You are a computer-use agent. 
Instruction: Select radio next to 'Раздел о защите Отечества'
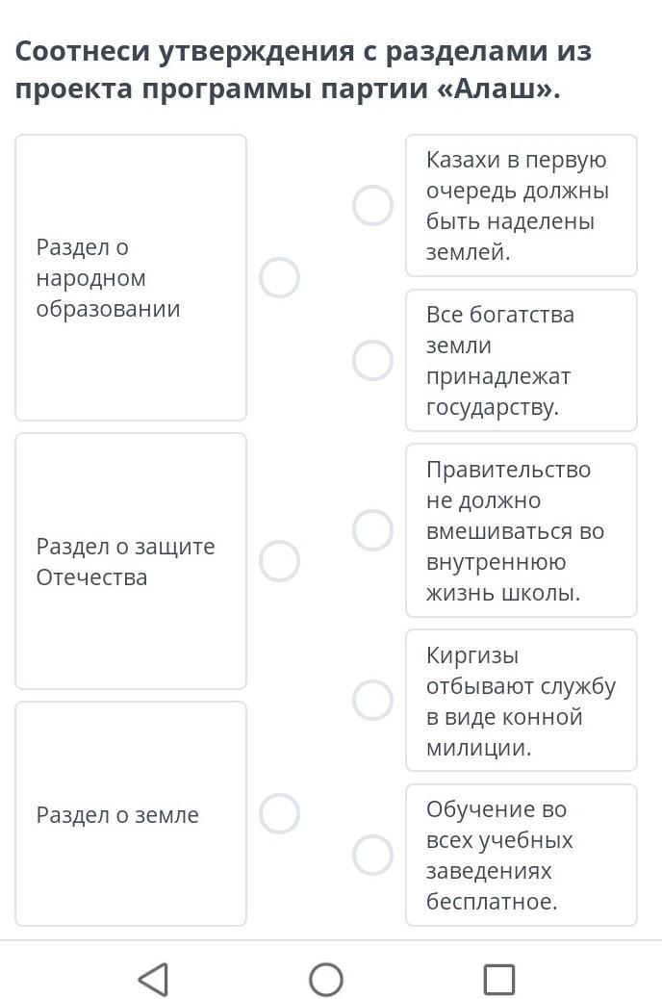tap(279, 561)
